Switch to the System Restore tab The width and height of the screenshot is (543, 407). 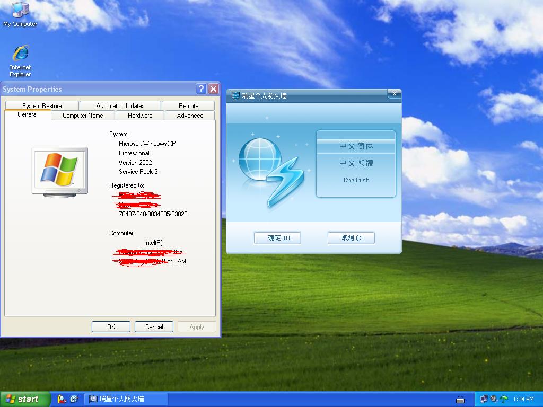click(x=42, y=105)
